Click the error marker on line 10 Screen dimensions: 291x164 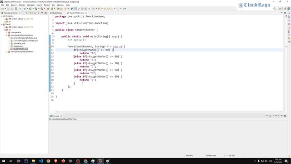(x=50, y=46)
